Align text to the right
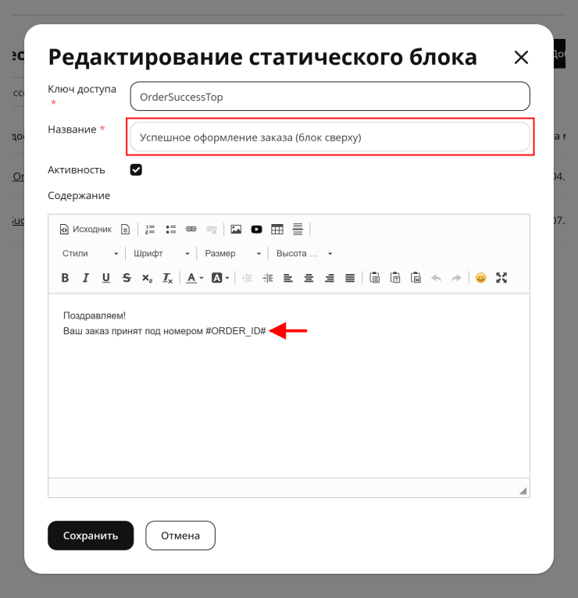Viewport: 578px width, 598px height. pyautogui.click(x=330, y=278)
